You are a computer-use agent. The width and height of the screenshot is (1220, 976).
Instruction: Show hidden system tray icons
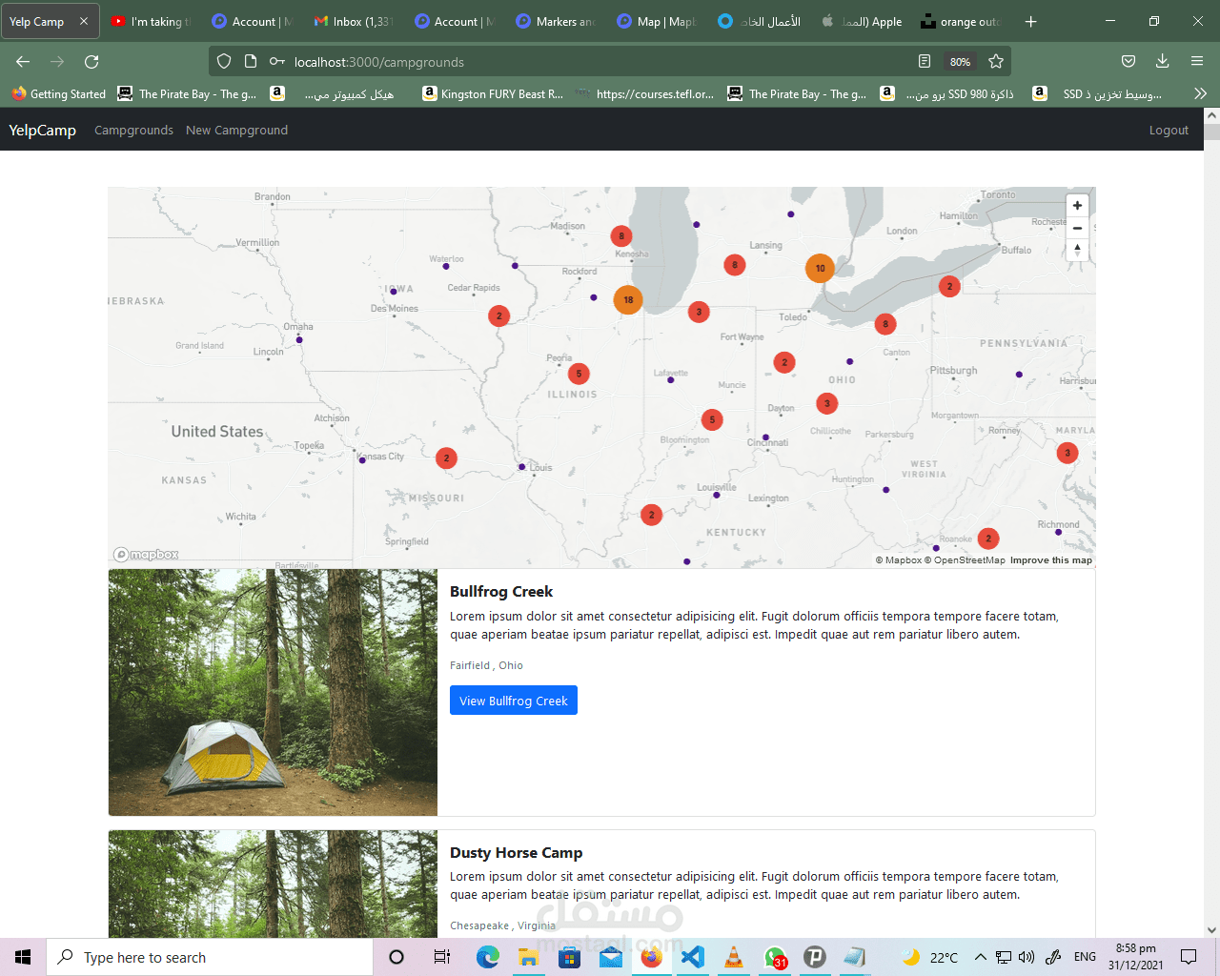tap(980, 957)
